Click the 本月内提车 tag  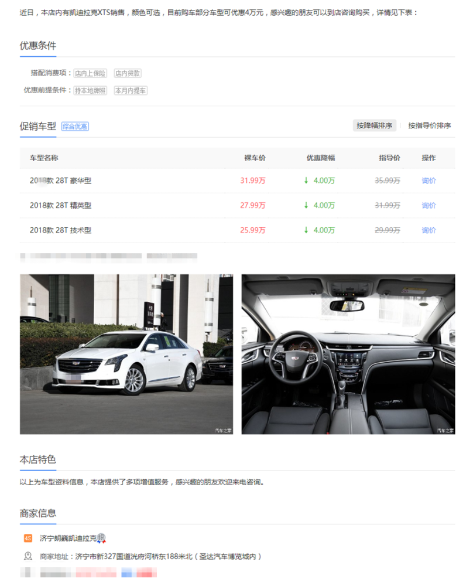point(131,90)
